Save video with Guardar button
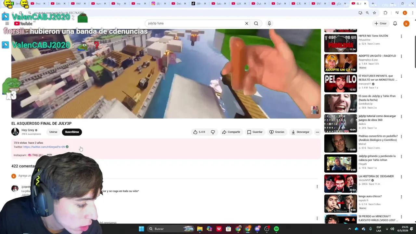Image resolution: width=416 pixels, height=234 pixels. tap(255, 132)
